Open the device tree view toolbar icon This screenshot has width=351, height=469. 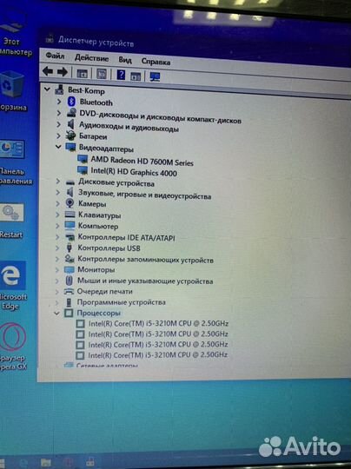(82, 73)
